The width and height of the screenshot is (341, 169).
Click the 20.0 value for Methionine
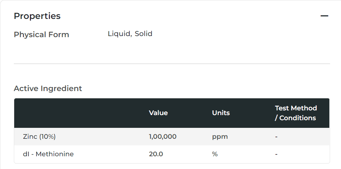[x=156, y=154]
